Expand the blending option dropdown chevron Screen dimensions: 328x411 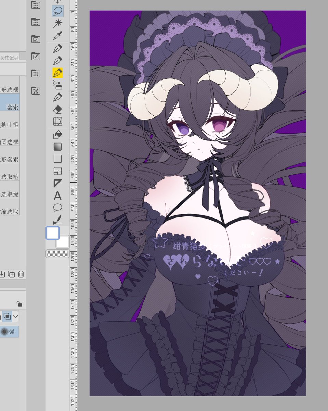pos(16,316)
